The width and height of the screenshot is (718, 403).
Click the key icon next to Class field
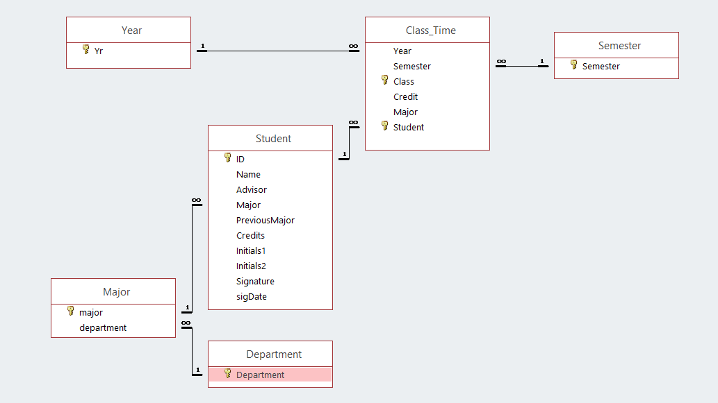coord(385,80)
